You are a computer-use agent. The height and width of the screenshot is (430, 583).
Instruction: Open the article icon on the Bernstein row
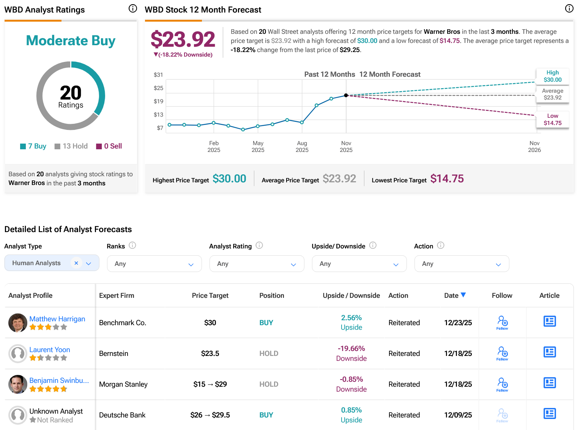[550, 352]
